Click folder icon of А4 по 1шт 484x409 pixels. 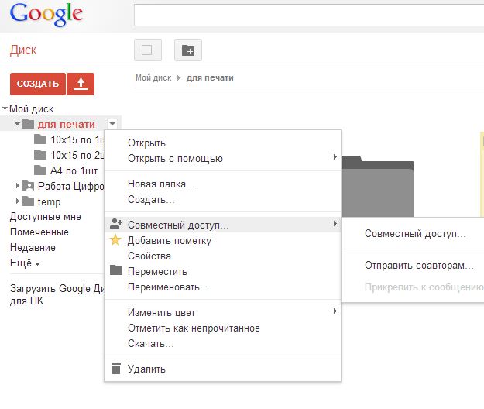(x=40, y=170)
